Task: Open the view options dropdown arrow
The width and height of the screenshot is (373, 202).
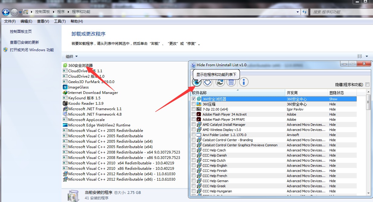Action: [x=367, y=56]
